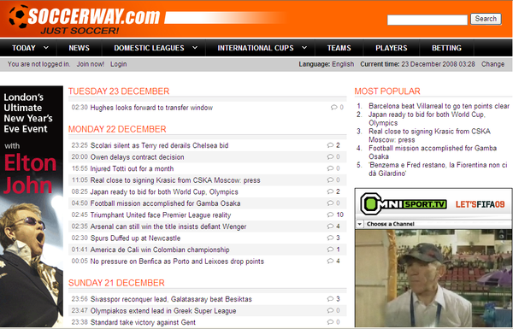Open Hughes looks forward to transfer window
Screen dimensions: 513x329
[x=151, y=108]
